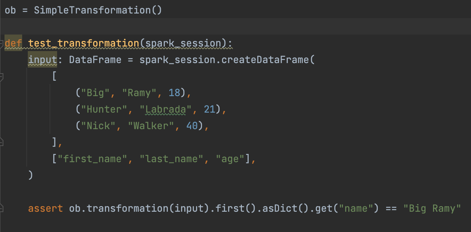Click the DataFrame type hint
This screenshot has width=471, height=232.
(95, 60)
